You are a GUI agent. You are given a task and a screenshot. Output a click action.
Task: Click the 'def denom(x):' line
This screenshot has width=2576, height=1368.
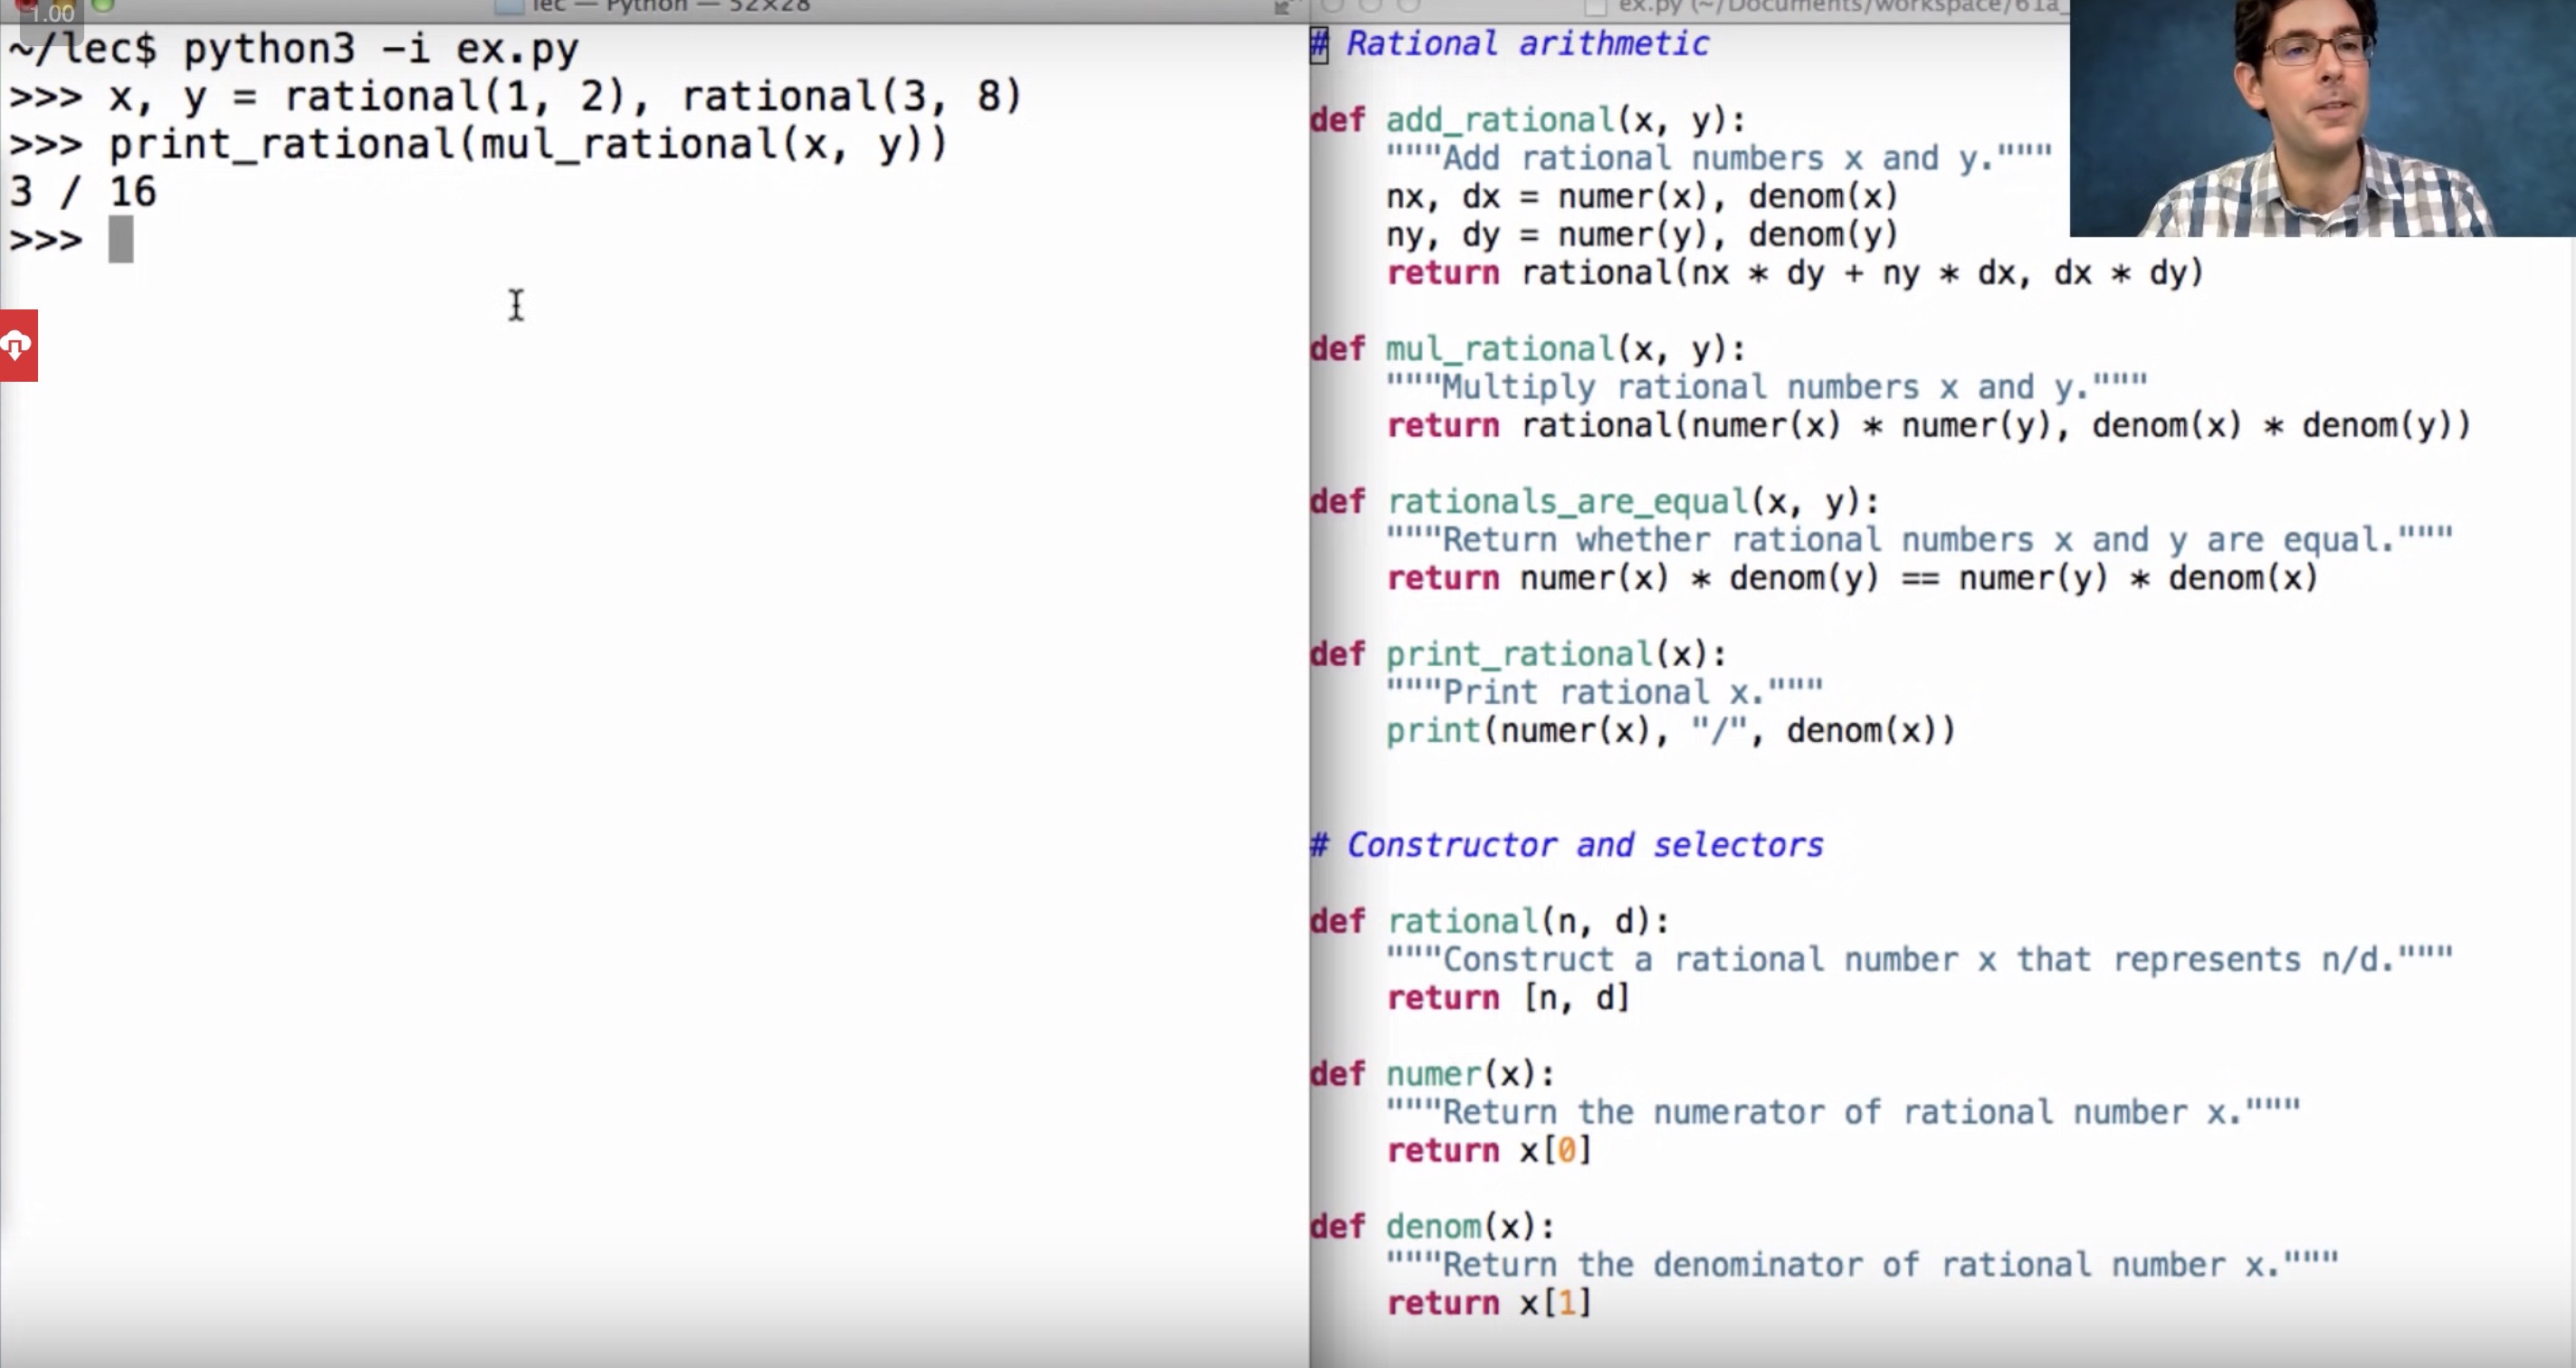1433,1227
